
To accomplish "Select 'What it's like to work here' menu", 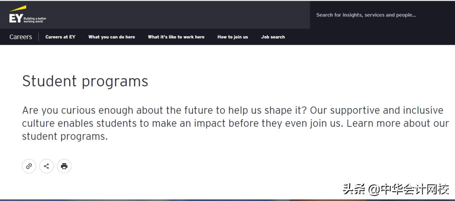I will pyautogui.click(x=176, y=37).
